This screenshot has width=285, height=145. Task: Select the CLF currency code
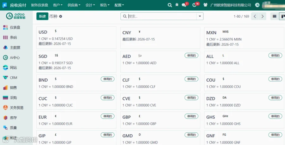click(126, 80)
